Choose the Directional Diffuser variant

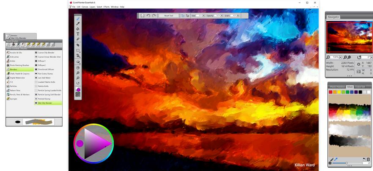[48, 69]
